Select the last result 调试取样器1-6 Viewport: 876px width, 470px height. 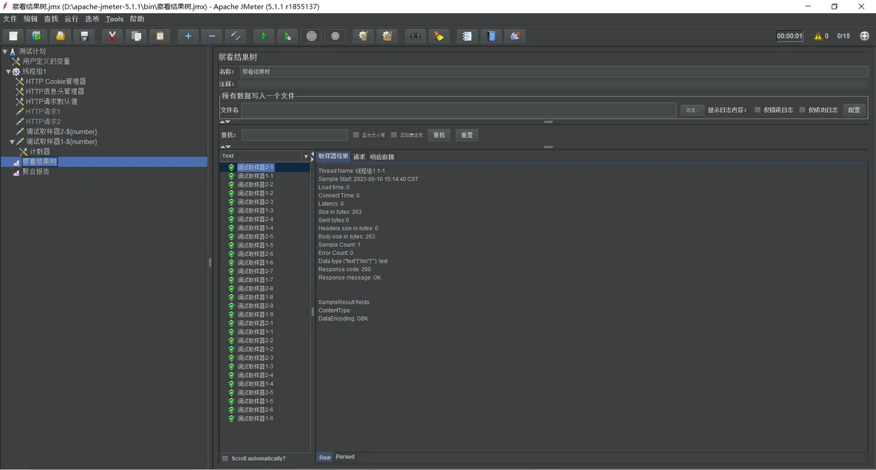[x=255, y=419]
